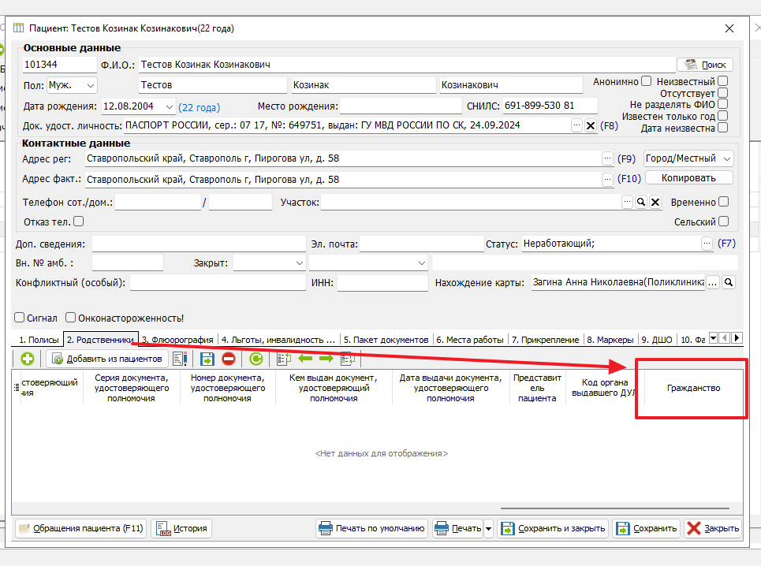
Task: Open the Печать dropdown arrow
Action: click(x=488, y=528)
